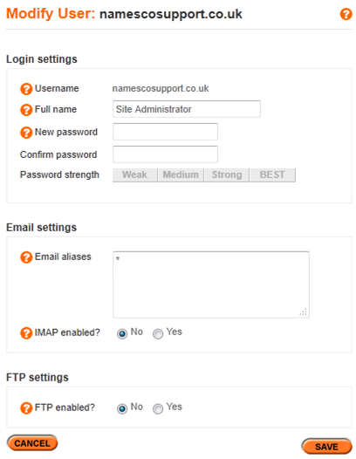
Task: Click help icon next to FTP enabled
Action: pyautogui.click(x=26, y=408)
